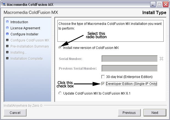Click the Introduction step bullet icon
This screenshot has width=170, height=120.
pyautogui.click(x=7, y=22)
